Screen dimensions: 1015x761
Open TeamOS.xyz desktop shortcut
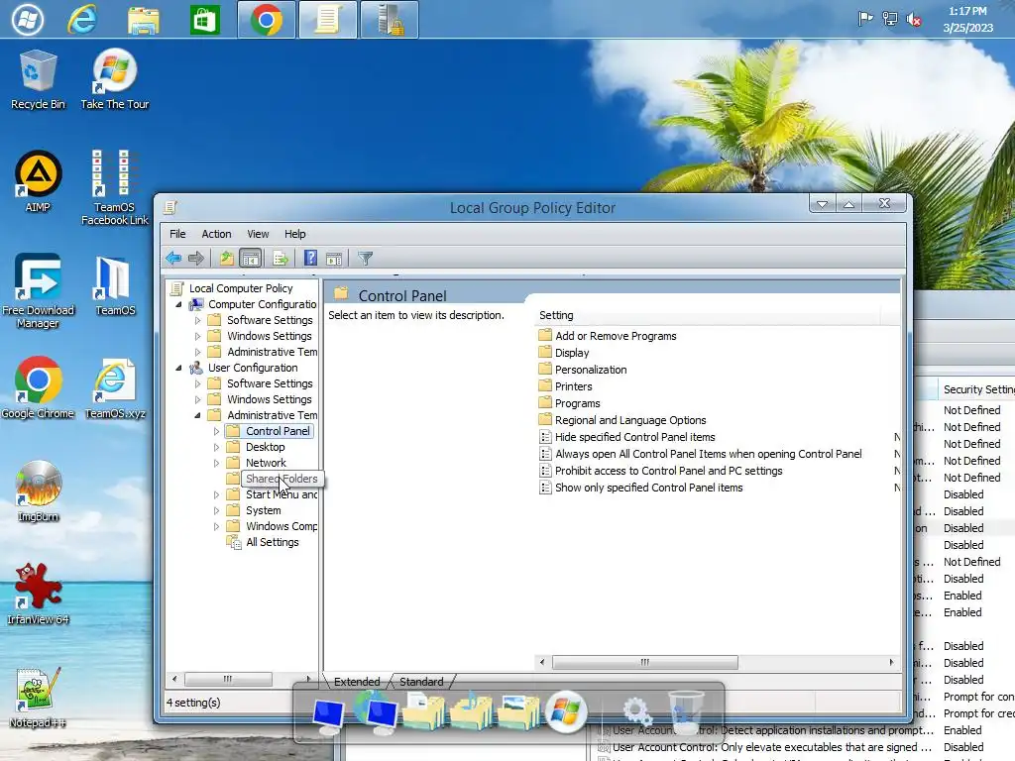[x=115, y=388]
